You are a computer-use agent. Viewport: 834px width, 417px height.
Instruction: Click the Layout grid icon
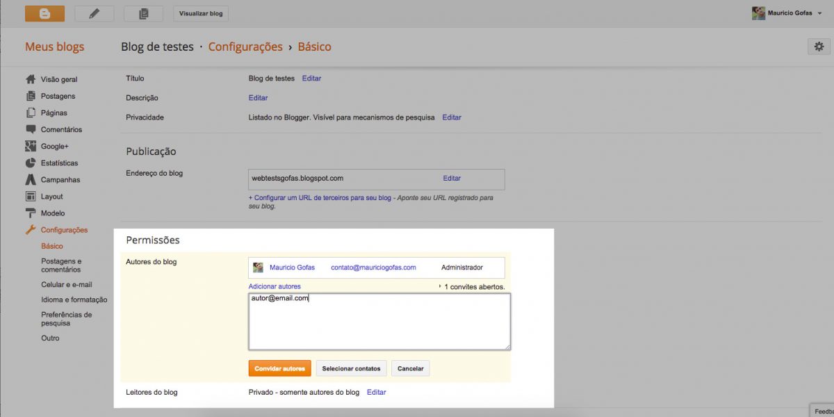(x=31, y=196)
